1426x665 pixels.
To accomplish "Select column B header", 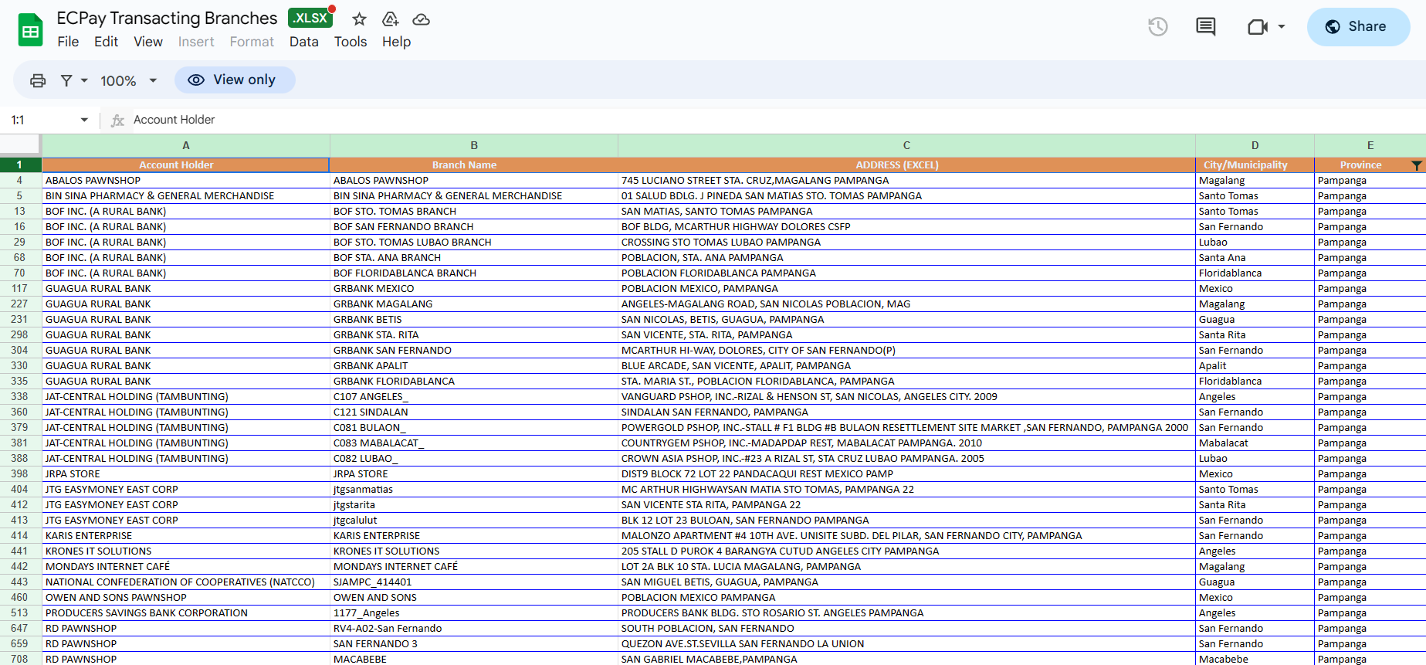I will [474, 145].
